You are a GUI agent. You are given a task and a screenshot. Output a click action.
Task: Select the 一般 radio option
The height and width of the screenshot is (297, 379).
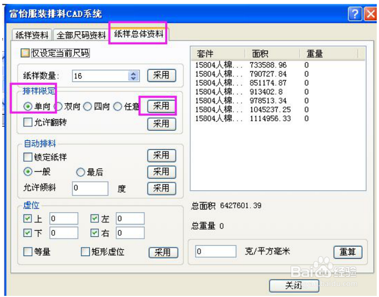pyautogui.click(x=28, y=172)
